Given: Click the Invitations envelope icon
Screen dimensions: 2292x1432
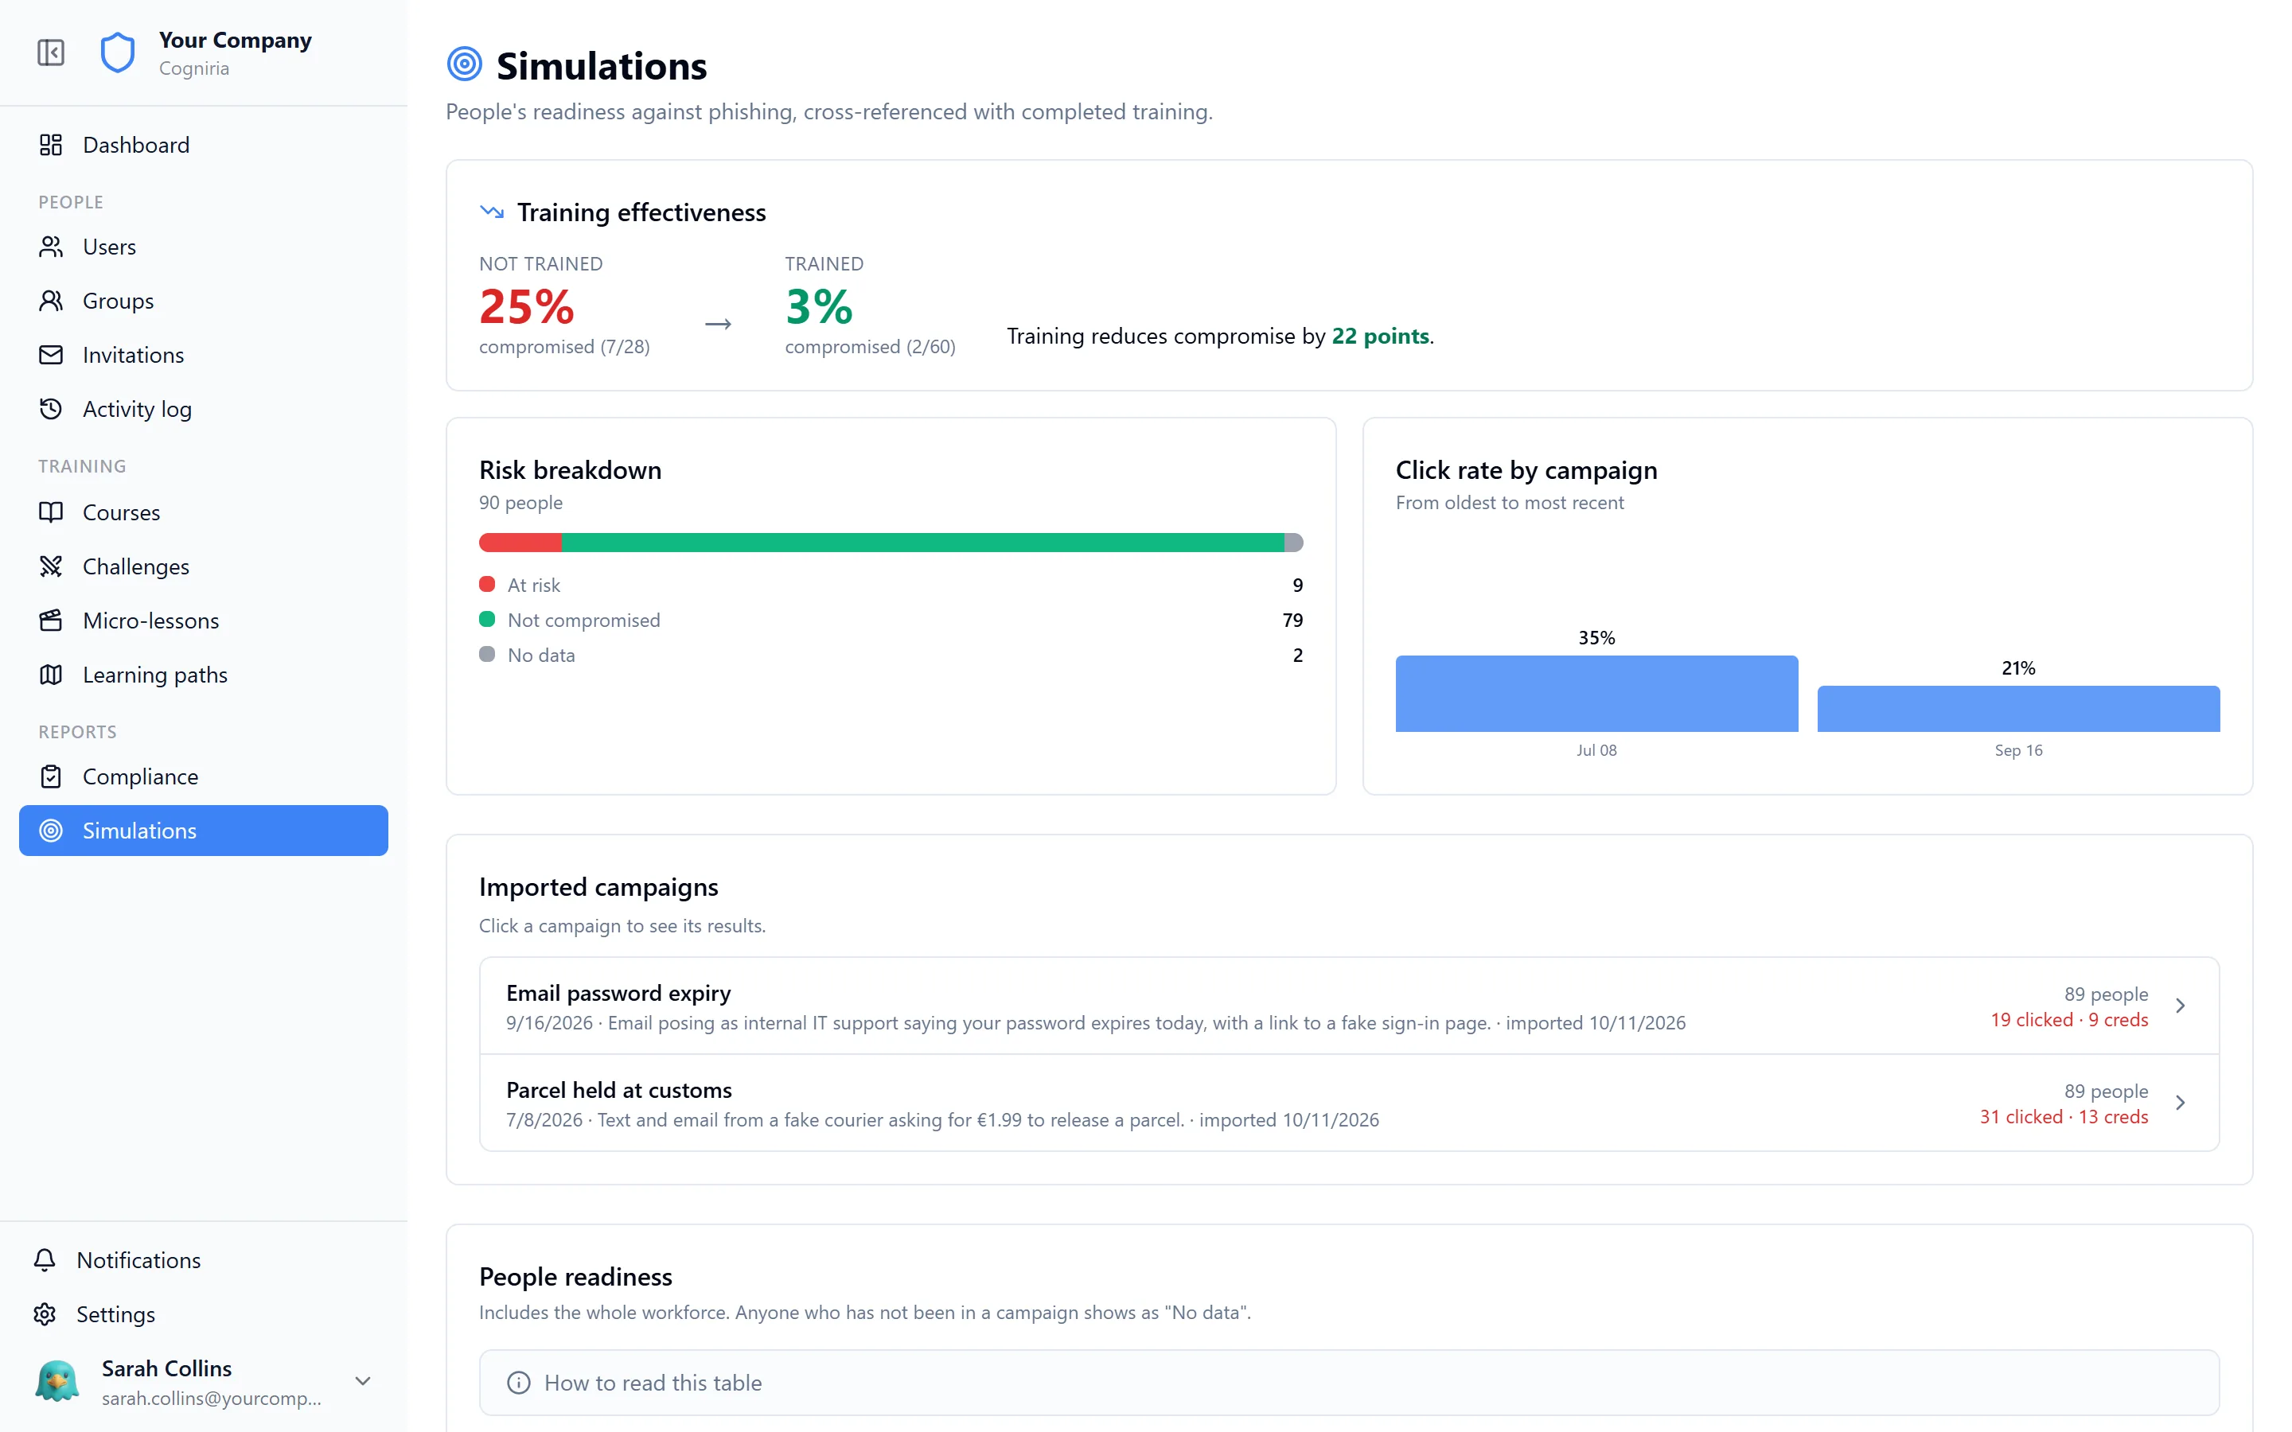Looking at the screenshot, I should (x=51, y=355).
